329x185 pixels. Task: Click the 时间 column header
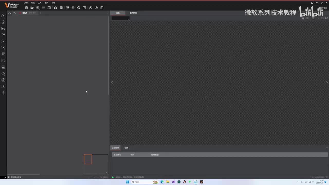tap(132, 155)
